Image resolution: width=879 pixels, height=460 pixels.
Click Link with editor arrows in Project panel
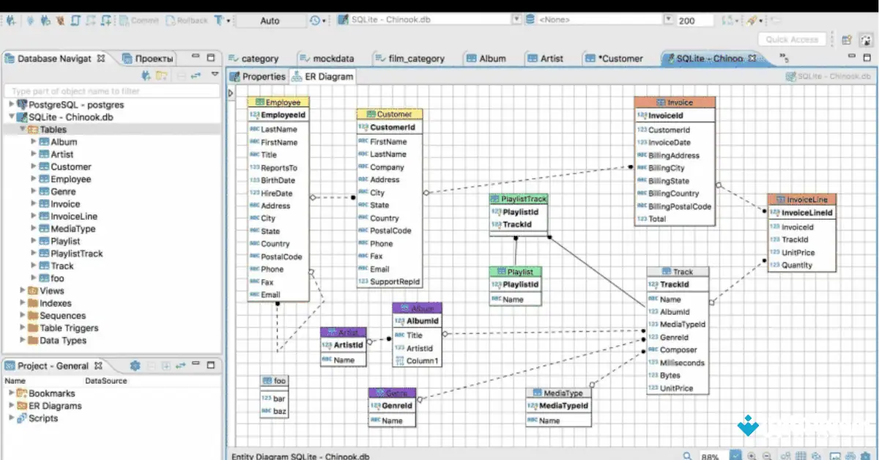pyautogui.click(x=181, y=366)
